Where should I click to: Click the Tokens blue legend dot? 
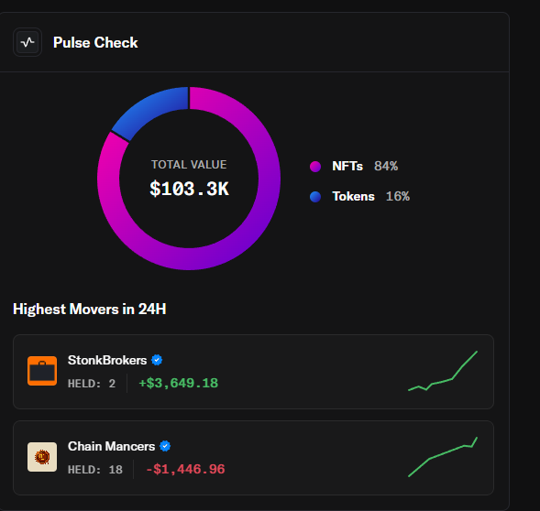pyautogui.click(x=315, y=197)
